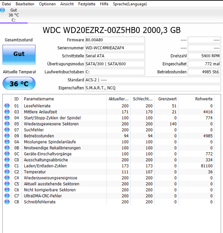Screen dimensions: 223x233
Task: Select the Suchfehler parameter name
Action: click(34, 130)
